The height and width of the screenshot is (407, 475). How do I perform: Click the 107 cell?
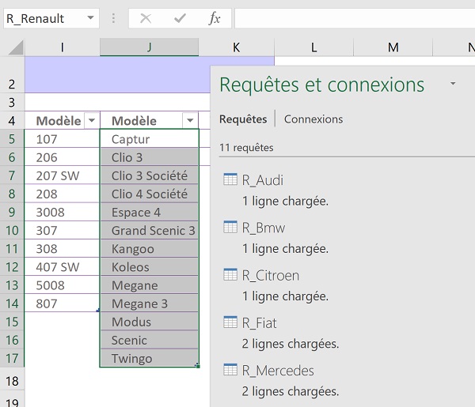point(62,139)
